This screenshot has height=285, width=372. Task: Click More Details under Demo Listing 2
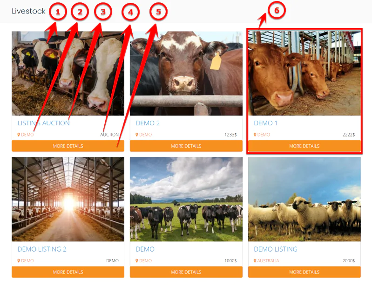coord(68,272)
